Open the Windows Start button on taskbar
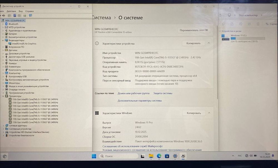Screen dimensions: 278x168 pyautogui.click(x=94, y=156)
